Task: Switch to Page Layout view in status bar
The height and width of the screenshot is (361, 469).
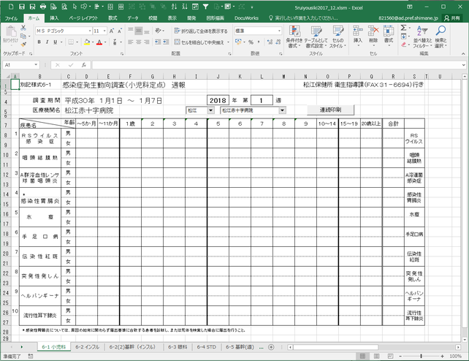Action: 376,356
